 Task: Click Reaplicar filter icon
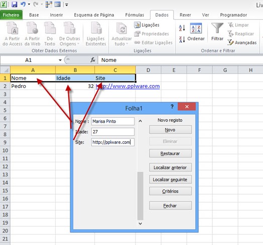[x=241, y=34]
